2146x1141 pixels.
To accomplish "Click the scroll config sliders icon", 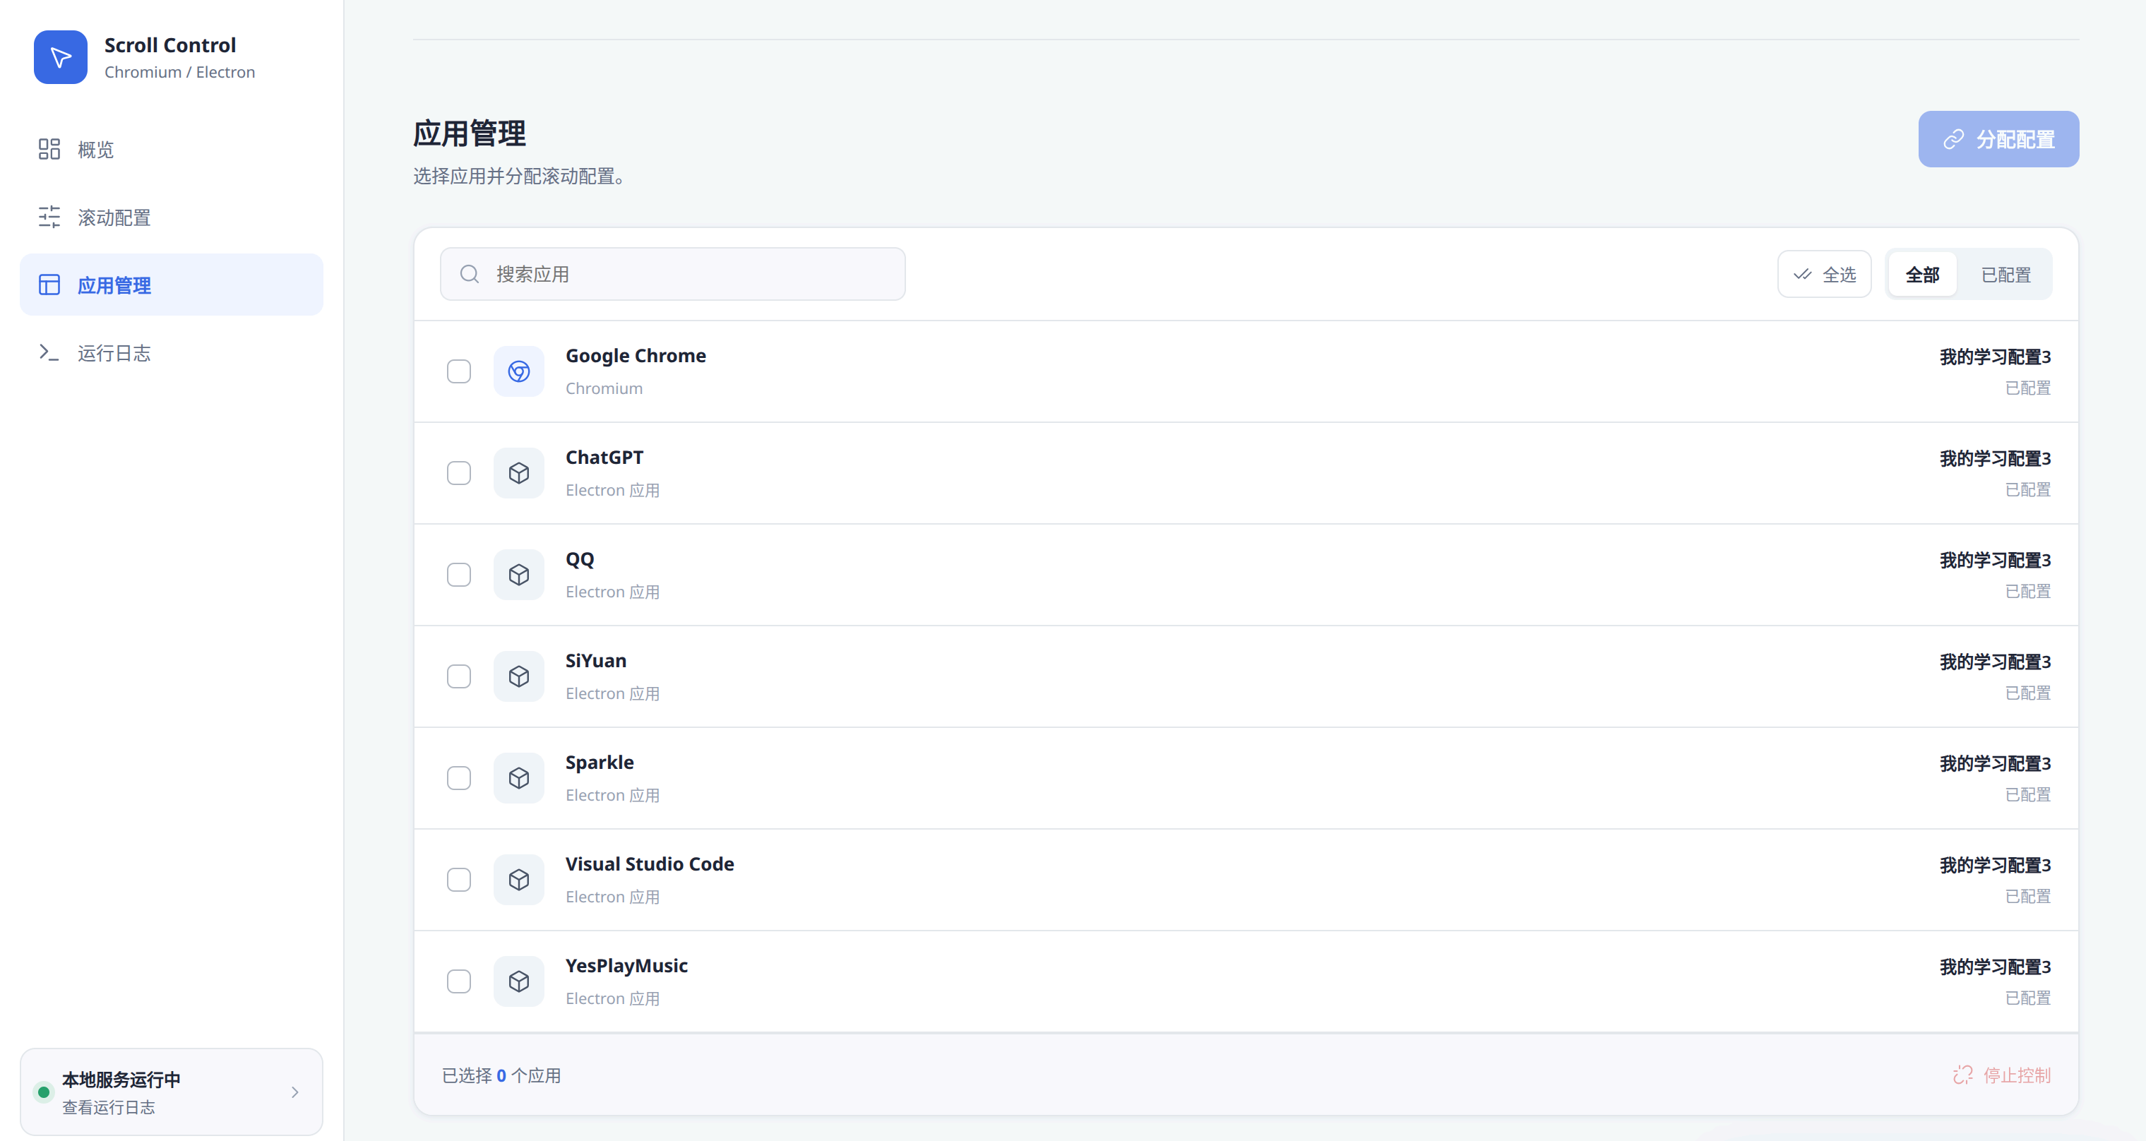I will pos(49,217).
